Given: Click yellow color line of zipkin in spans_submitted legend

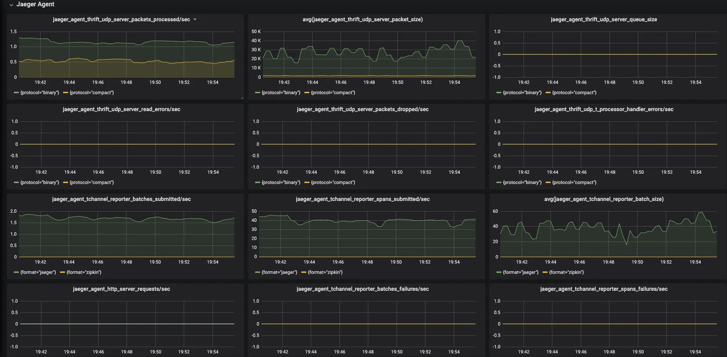Looking at the screenshot, I should tap(304, 272).
